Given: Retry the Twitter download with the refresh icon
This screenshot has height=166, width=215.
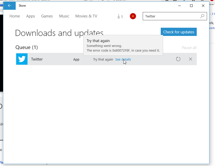Looking at the screenshot, I should (x=178, y=59).
